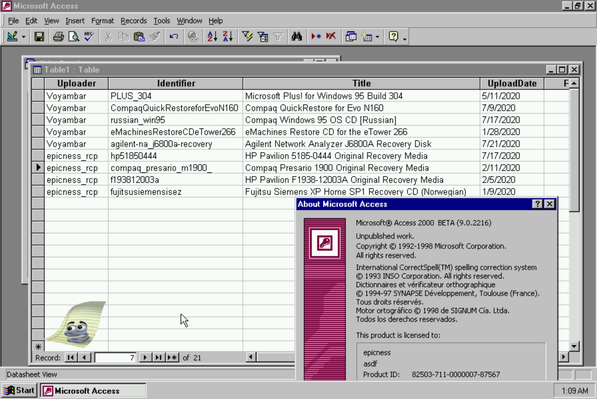The width and height of the screenshot is (597, 399).
Task: Click the record number field showing 7
Action: [115, 357]
